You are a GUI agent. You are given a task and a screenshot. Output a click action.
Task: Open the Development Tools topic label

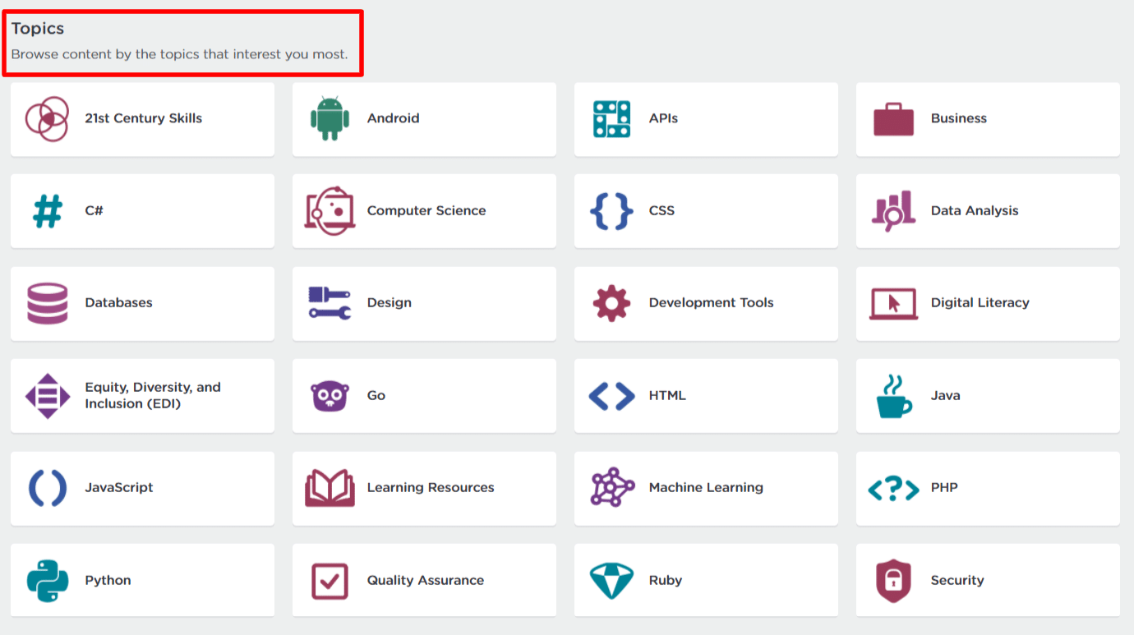[x=711, y=302]
